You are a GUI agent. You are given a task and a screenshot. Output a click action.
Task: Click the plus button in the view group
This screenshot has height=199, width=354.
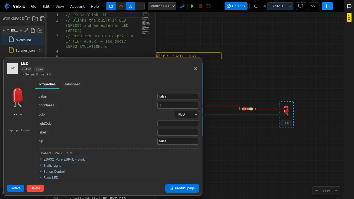pyautogui.click(x=140, y=6)
